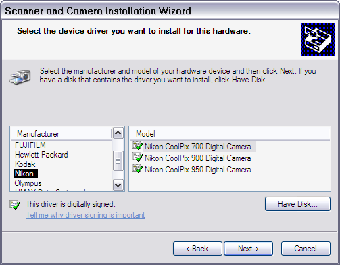Choose Olympus from manufacturer list
This screenshot has width=340, height=265.
[28, 183]
